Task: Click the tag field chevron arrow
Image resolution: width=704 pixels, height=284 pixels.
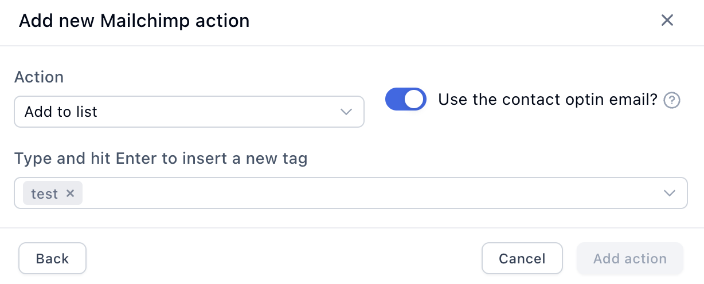Action: point(669,193)
